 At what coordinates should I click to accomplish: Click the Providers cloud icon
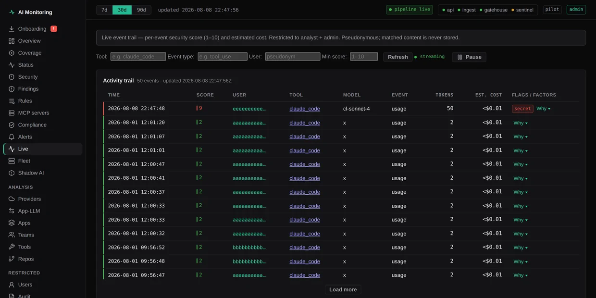click(x=12, y=199)
